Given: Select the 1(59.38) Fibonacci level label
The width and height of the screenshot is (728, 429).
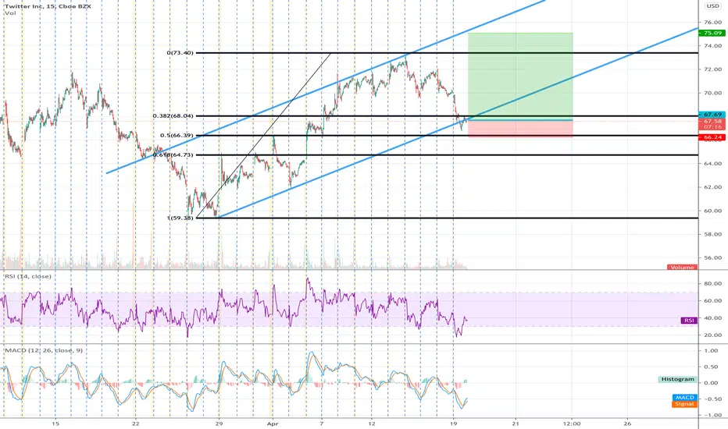Looking at the screenshot, I should [180, 218].
